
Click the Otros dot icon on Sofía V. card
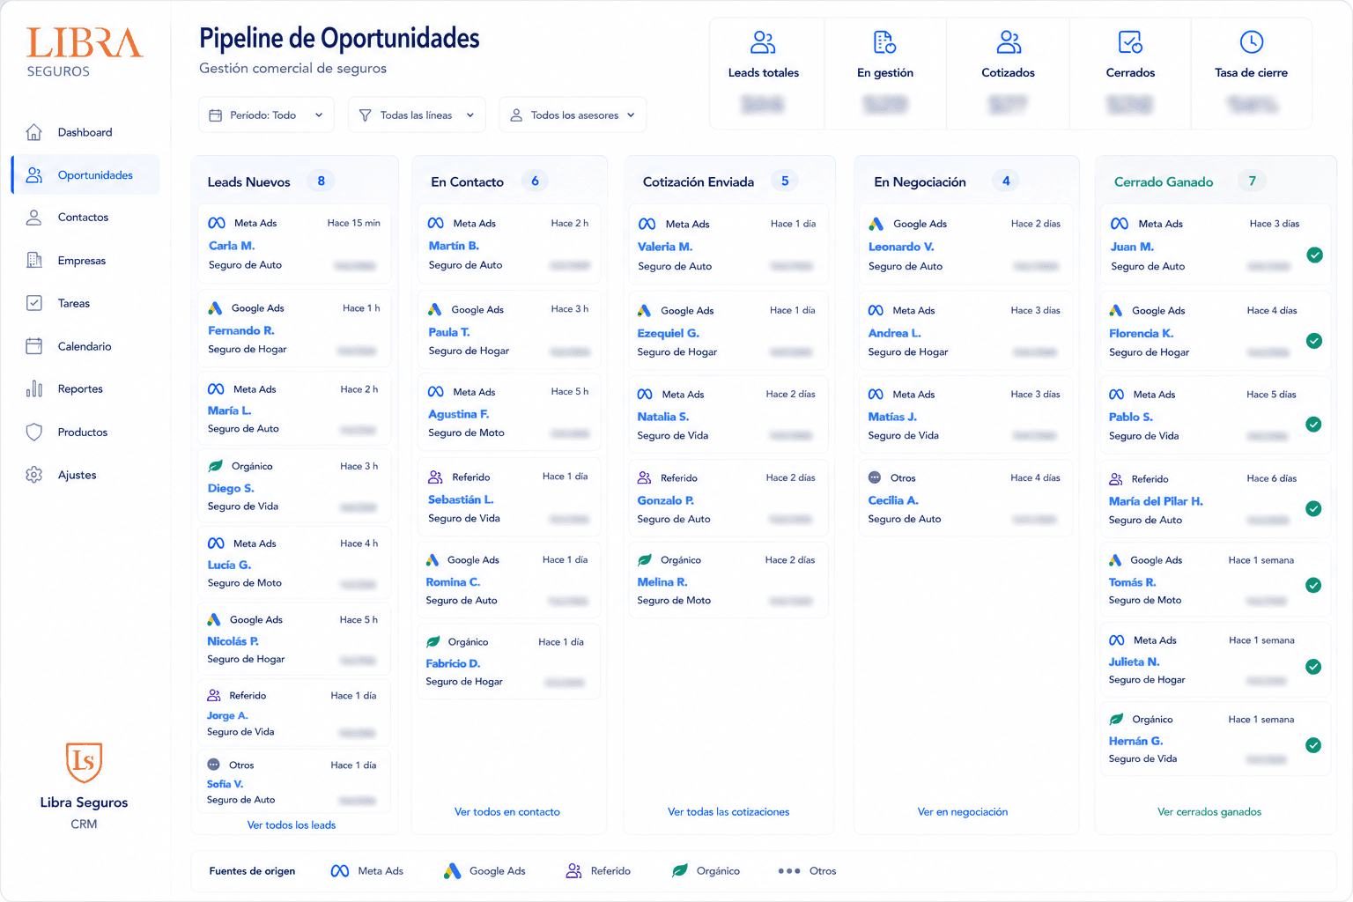pos(213,765)
